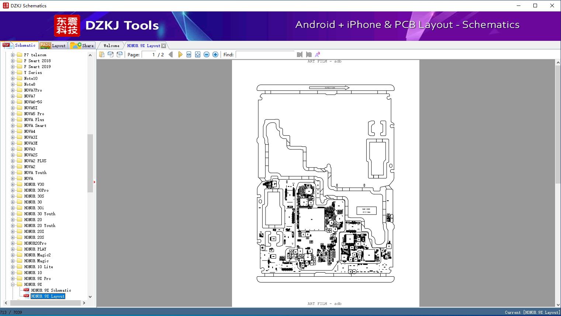Go to next page with yellow arrow

coord(180,54)
